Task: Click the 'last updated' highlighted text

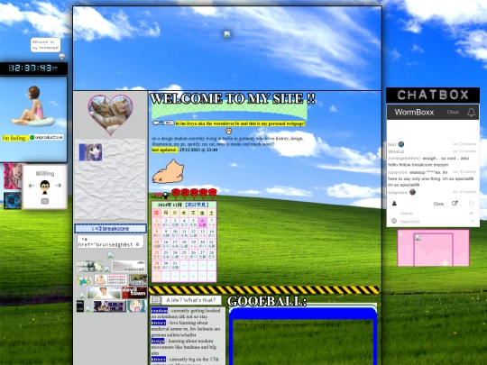Action: 165,150
